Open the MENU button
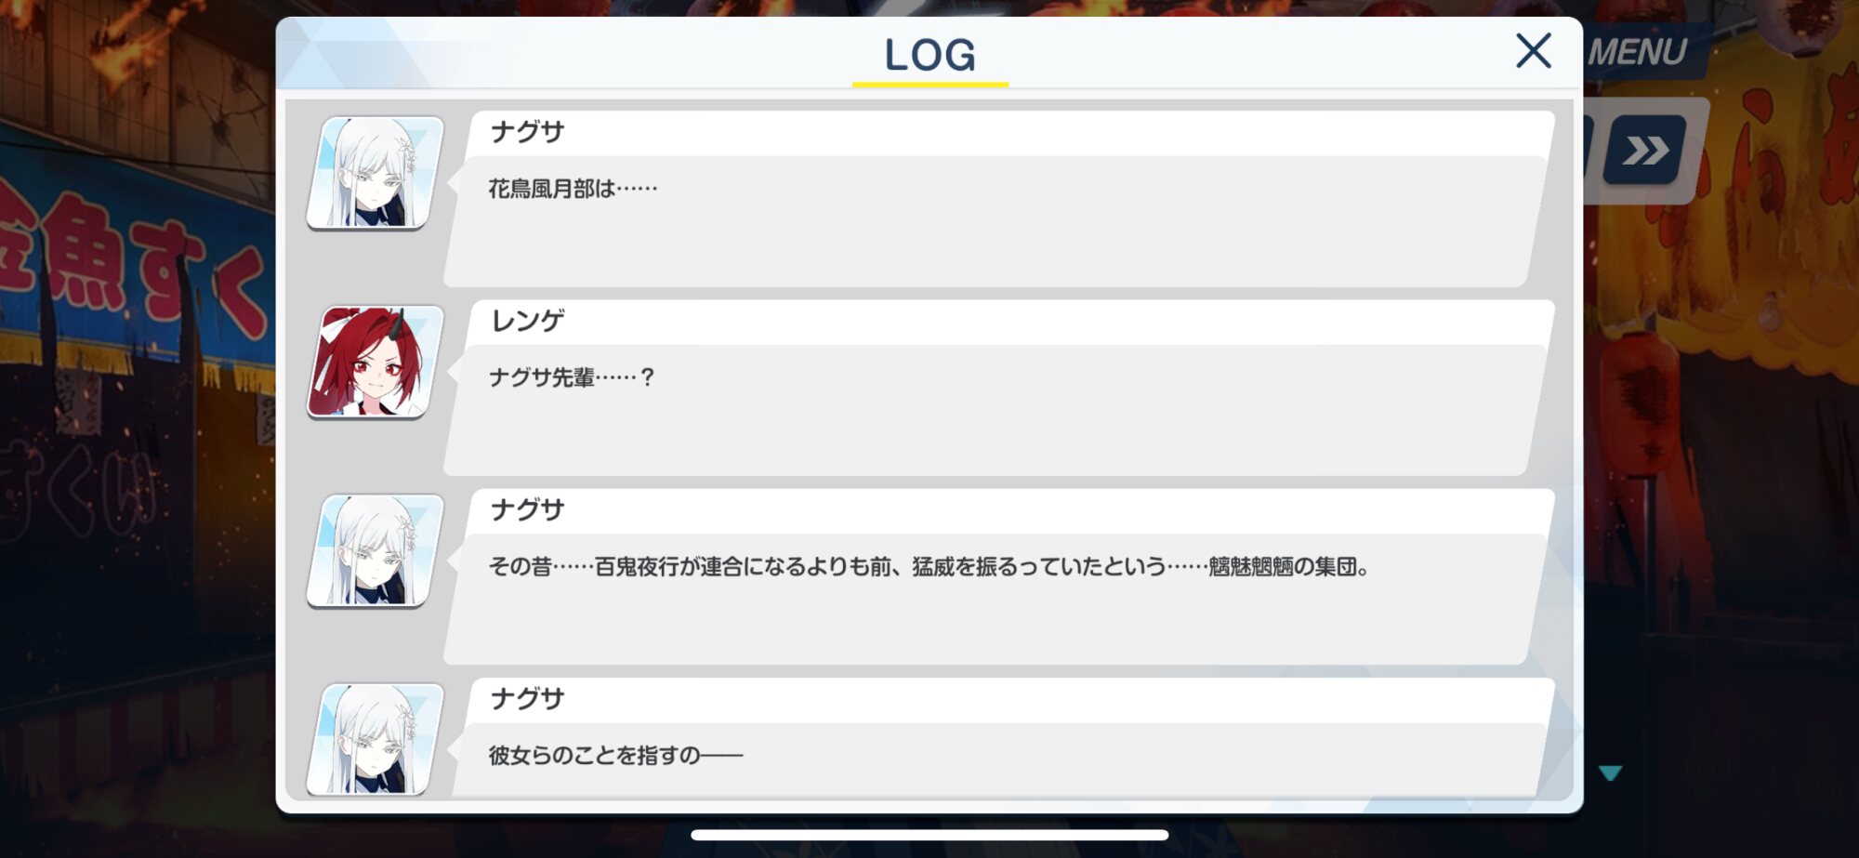Viewport: 1859px width, 858px height. click(x=1637, y=52)
